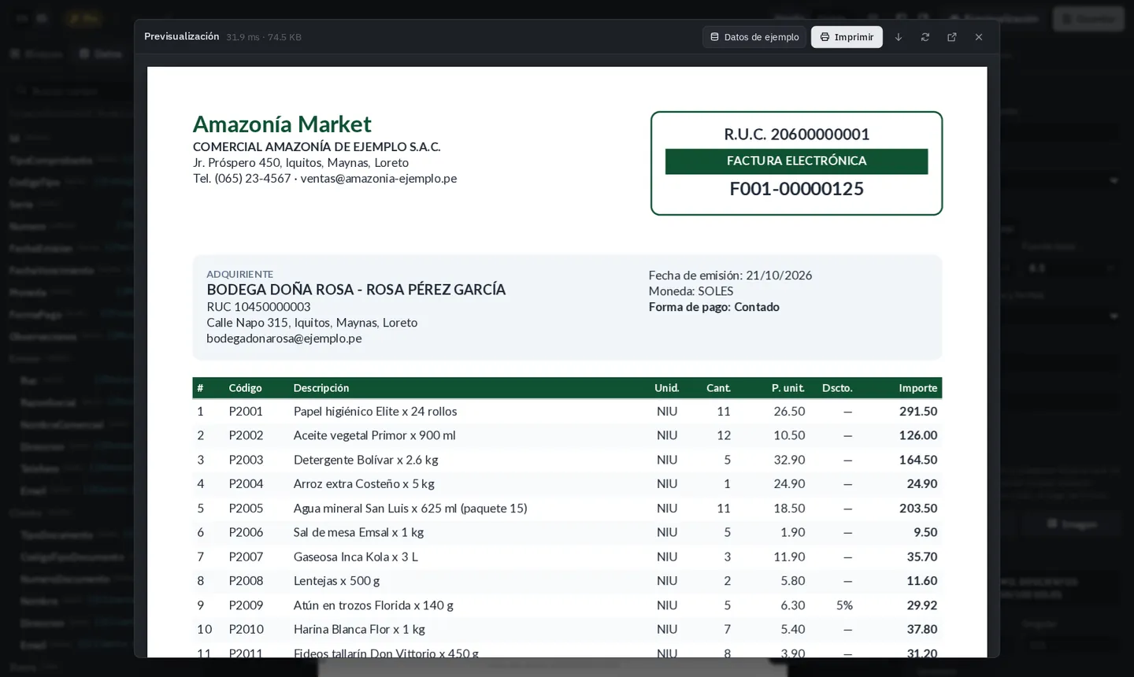This screenshot has width=1134, height=677.
Task: Refresh the preview with the reload icon
Action: point(925,37)
